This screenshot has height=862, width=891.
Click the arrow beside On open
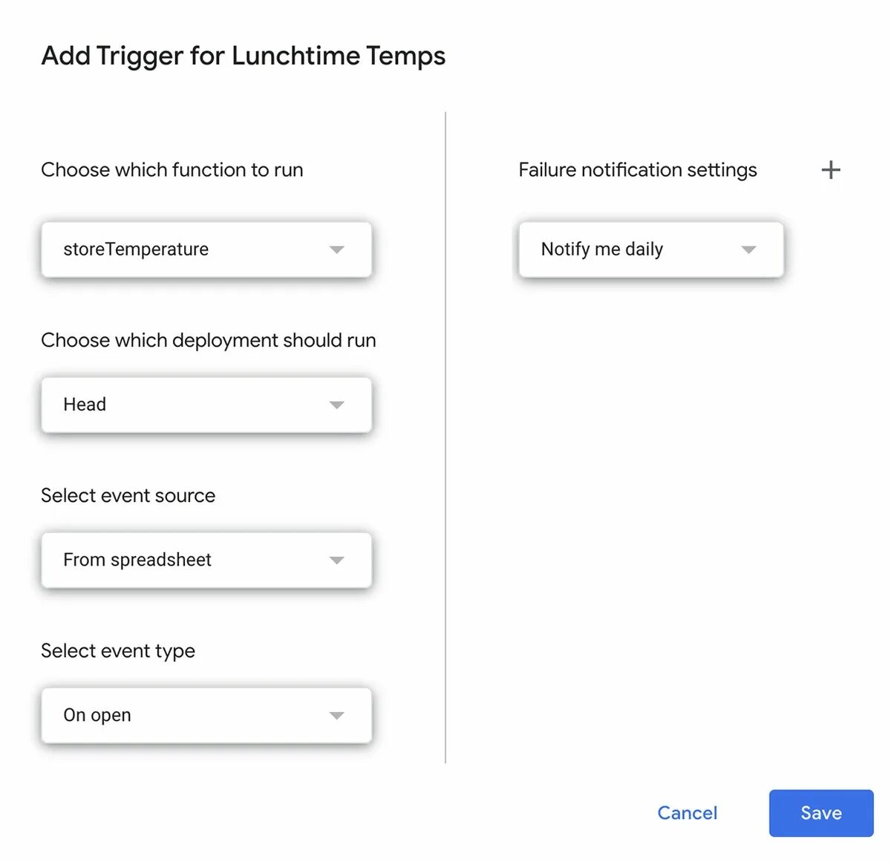(336, 716)
